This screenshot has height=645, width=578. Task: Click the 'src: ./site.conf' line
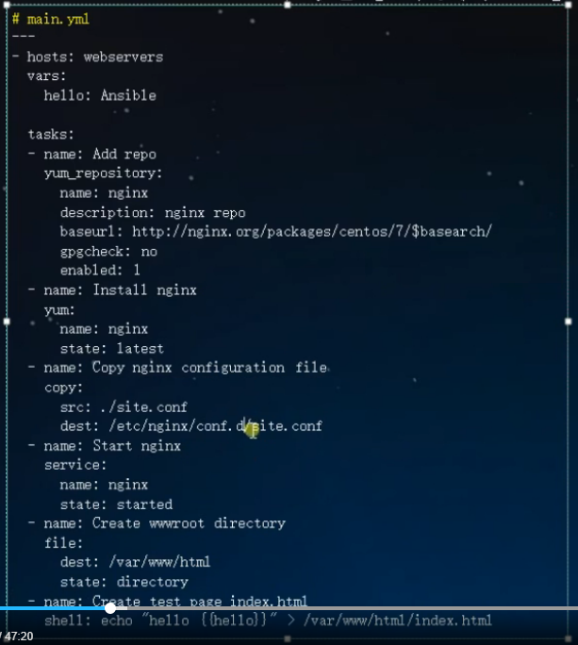click(x=124, y=407)
